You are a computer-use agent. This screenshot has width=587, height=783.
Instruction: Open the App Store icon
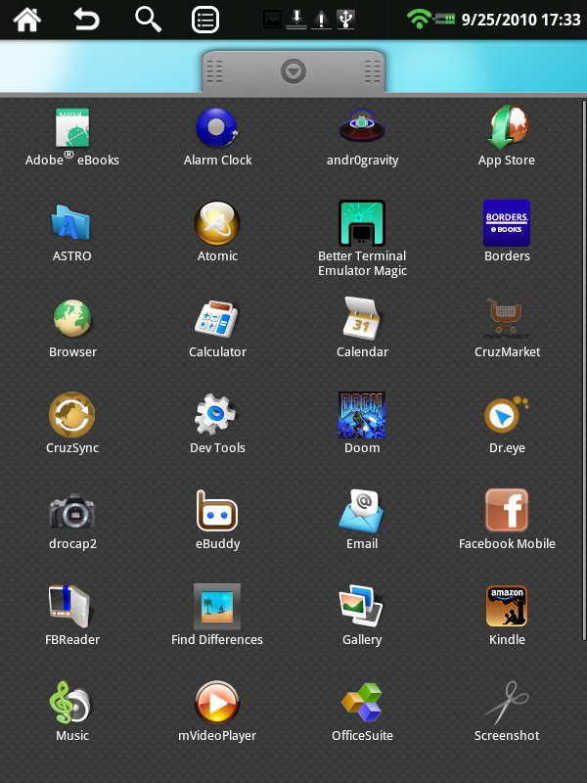(507, 127)
